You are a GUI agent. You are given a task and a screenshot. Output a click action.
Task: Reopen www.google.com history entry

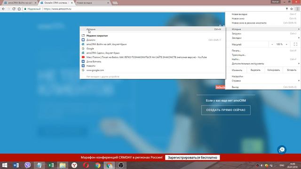point(152,70)
